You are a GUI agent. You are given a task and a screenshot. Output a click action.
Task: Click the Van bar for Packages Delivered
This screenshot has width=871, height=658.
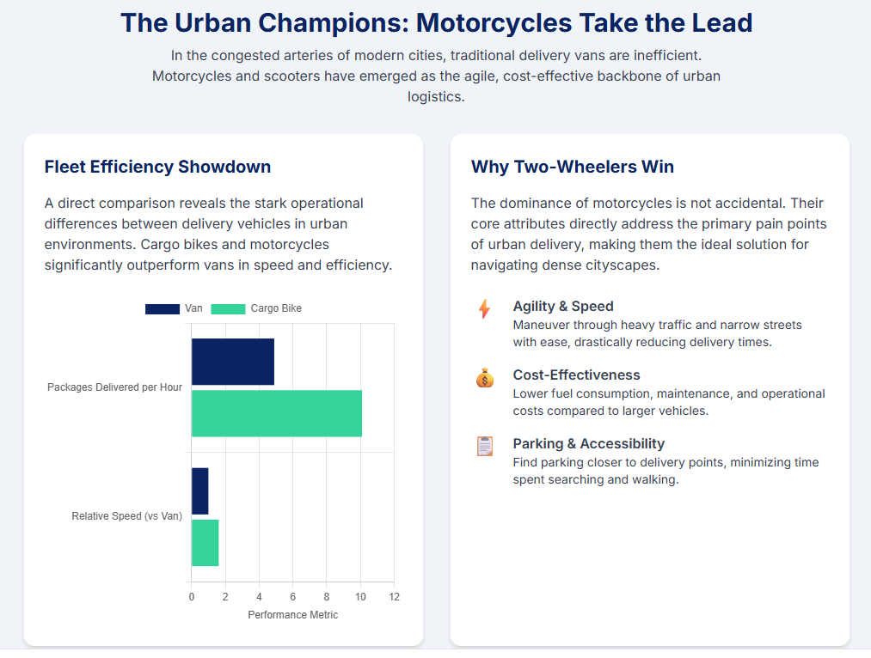(232, 362)
